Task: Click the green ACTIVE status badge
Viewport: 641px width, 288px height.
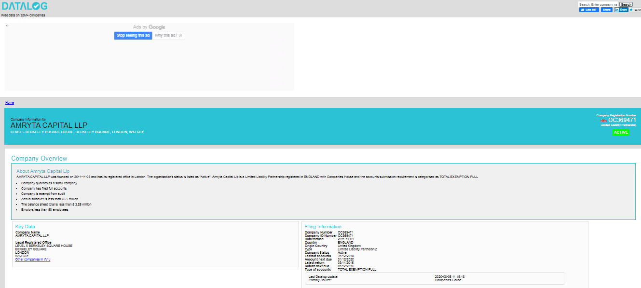Action: 621,132
